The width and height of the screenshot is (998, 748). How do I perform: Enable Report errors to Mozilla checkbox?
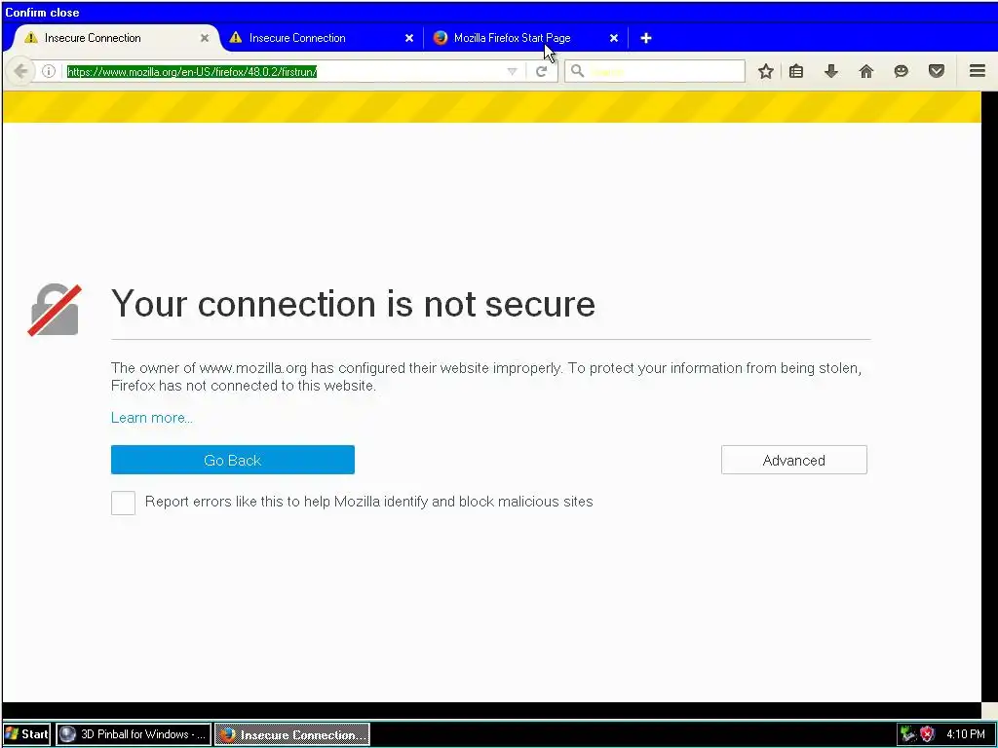(x=123, y=503)
